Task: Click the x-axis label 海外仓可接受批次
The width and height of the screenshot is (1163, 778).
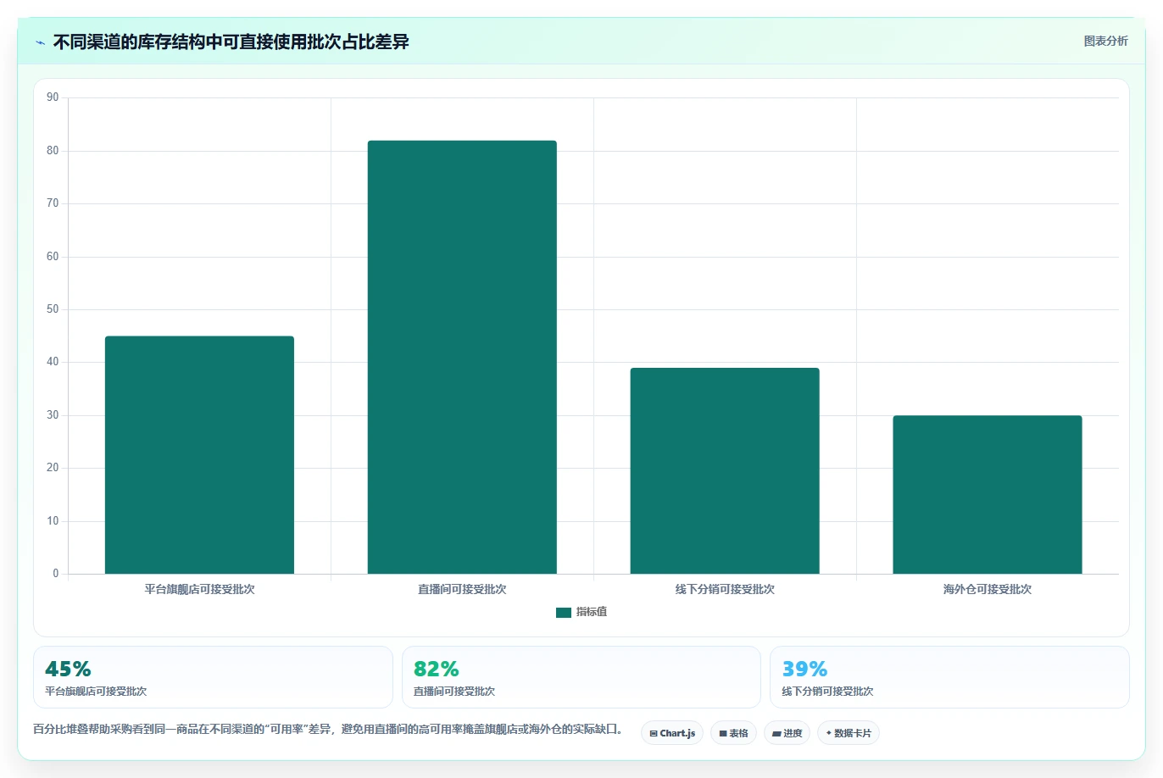Action: [x=988, y=589]
